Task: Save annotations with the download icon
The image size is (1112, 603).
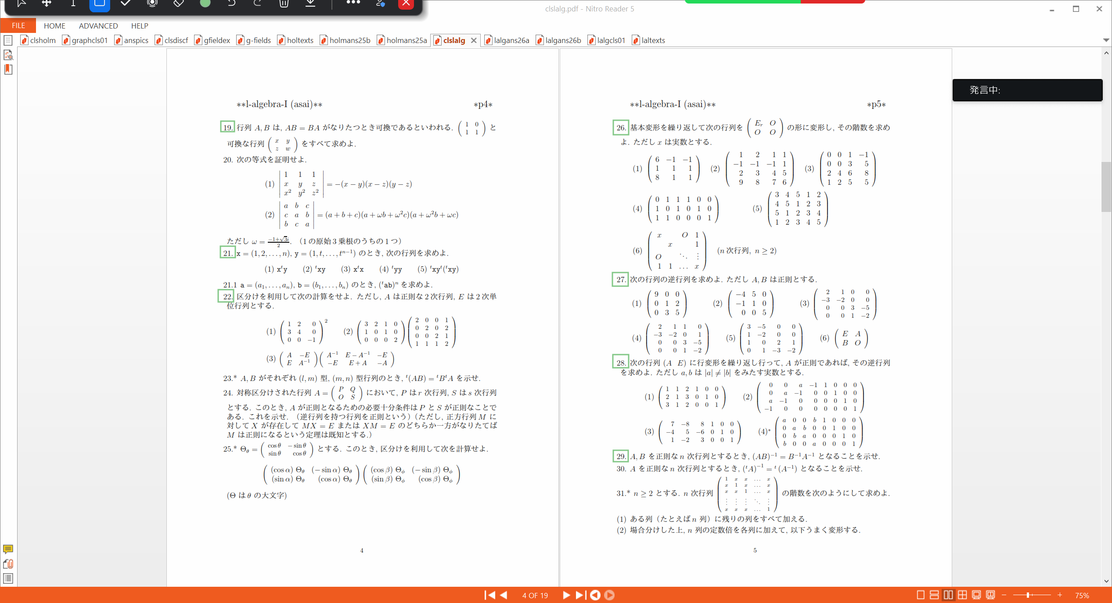Action: pos(310,4)
